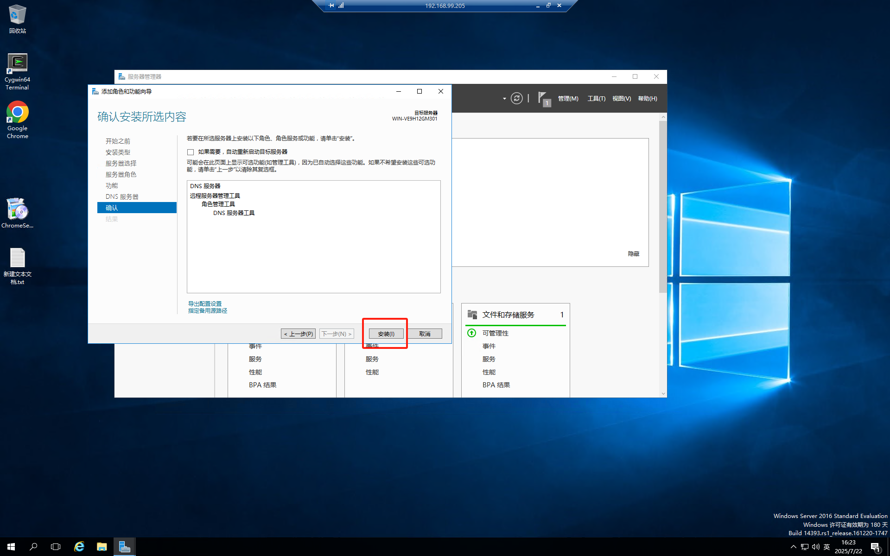Show hidden tray icons chevron
This screenshot has height=556, width=890.
[794, 547]
